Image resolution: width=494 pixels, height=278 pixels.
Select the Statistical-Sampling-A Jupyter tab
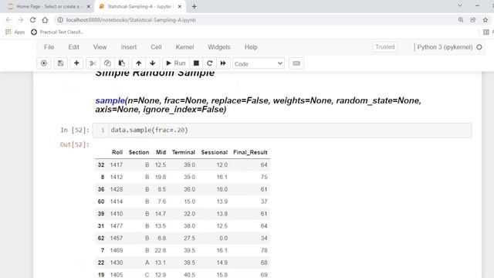click(x=140, y=6)
